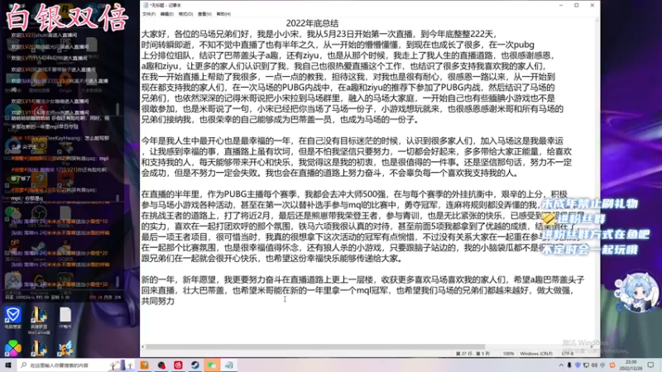The height and width of the screenshot is (372, 662).
Task: Close the Notepad window
Action: (x=592, y=5)
